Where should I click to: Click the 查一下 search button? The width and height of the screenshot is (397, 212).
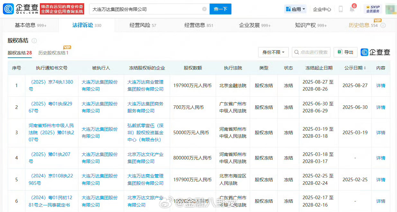[x=221, y=9]
